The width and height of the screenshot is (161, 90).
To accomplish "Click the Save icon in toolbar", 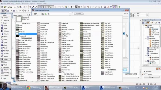I will [x=9, y=7].
